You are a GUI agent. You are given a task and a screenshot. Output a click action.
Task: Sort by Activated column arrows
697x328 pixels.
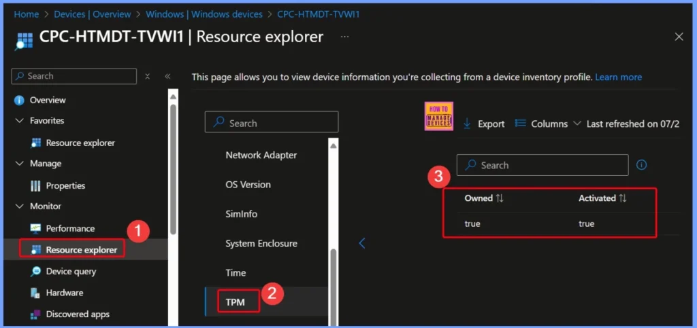tap(622, 198)
